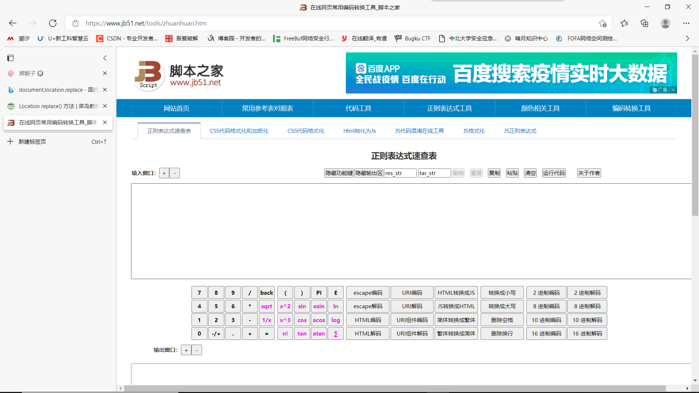Show more bookmarks chevron

coord(687,38)
